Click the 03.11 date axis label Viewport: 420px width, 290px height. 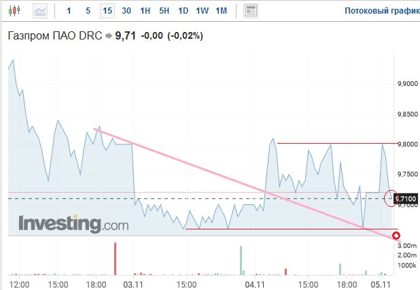click(133, 285)
